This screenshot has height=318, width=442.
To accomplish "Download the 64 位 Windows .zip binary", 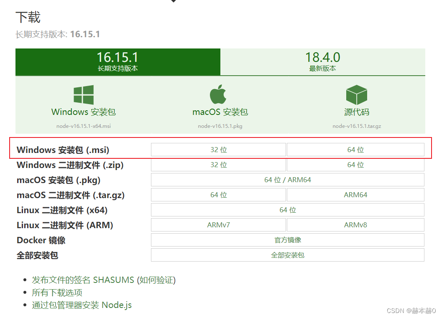I will [355, 165].
